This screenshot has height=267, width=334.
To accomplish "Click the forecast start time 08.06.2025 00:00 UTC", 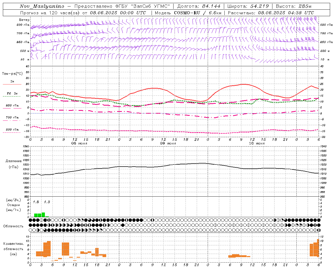I will tap(118, 13).
